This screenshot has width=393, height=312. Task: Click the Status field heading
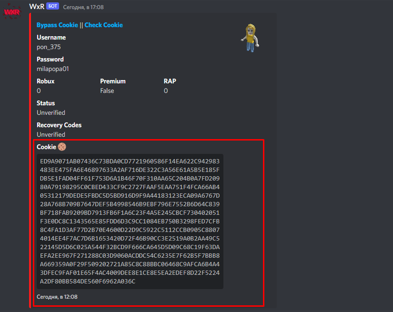46,103
